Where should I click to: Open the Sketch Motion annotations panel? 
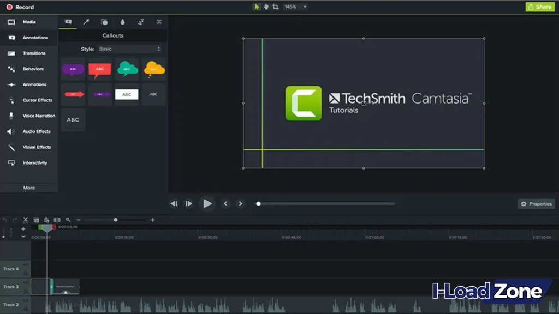(x=140, y=22)
